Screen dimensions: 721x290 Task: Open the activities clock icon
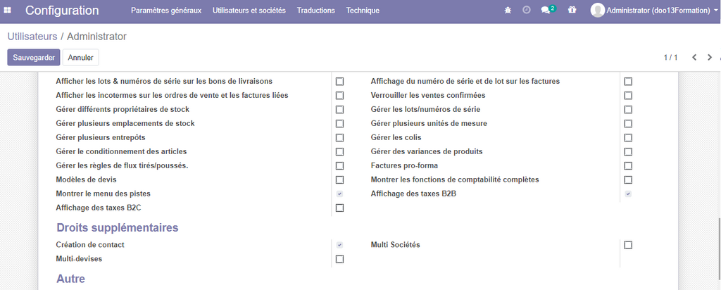point(527,11)
